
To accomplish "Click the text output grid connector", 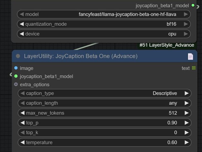I will coord(194,68).
